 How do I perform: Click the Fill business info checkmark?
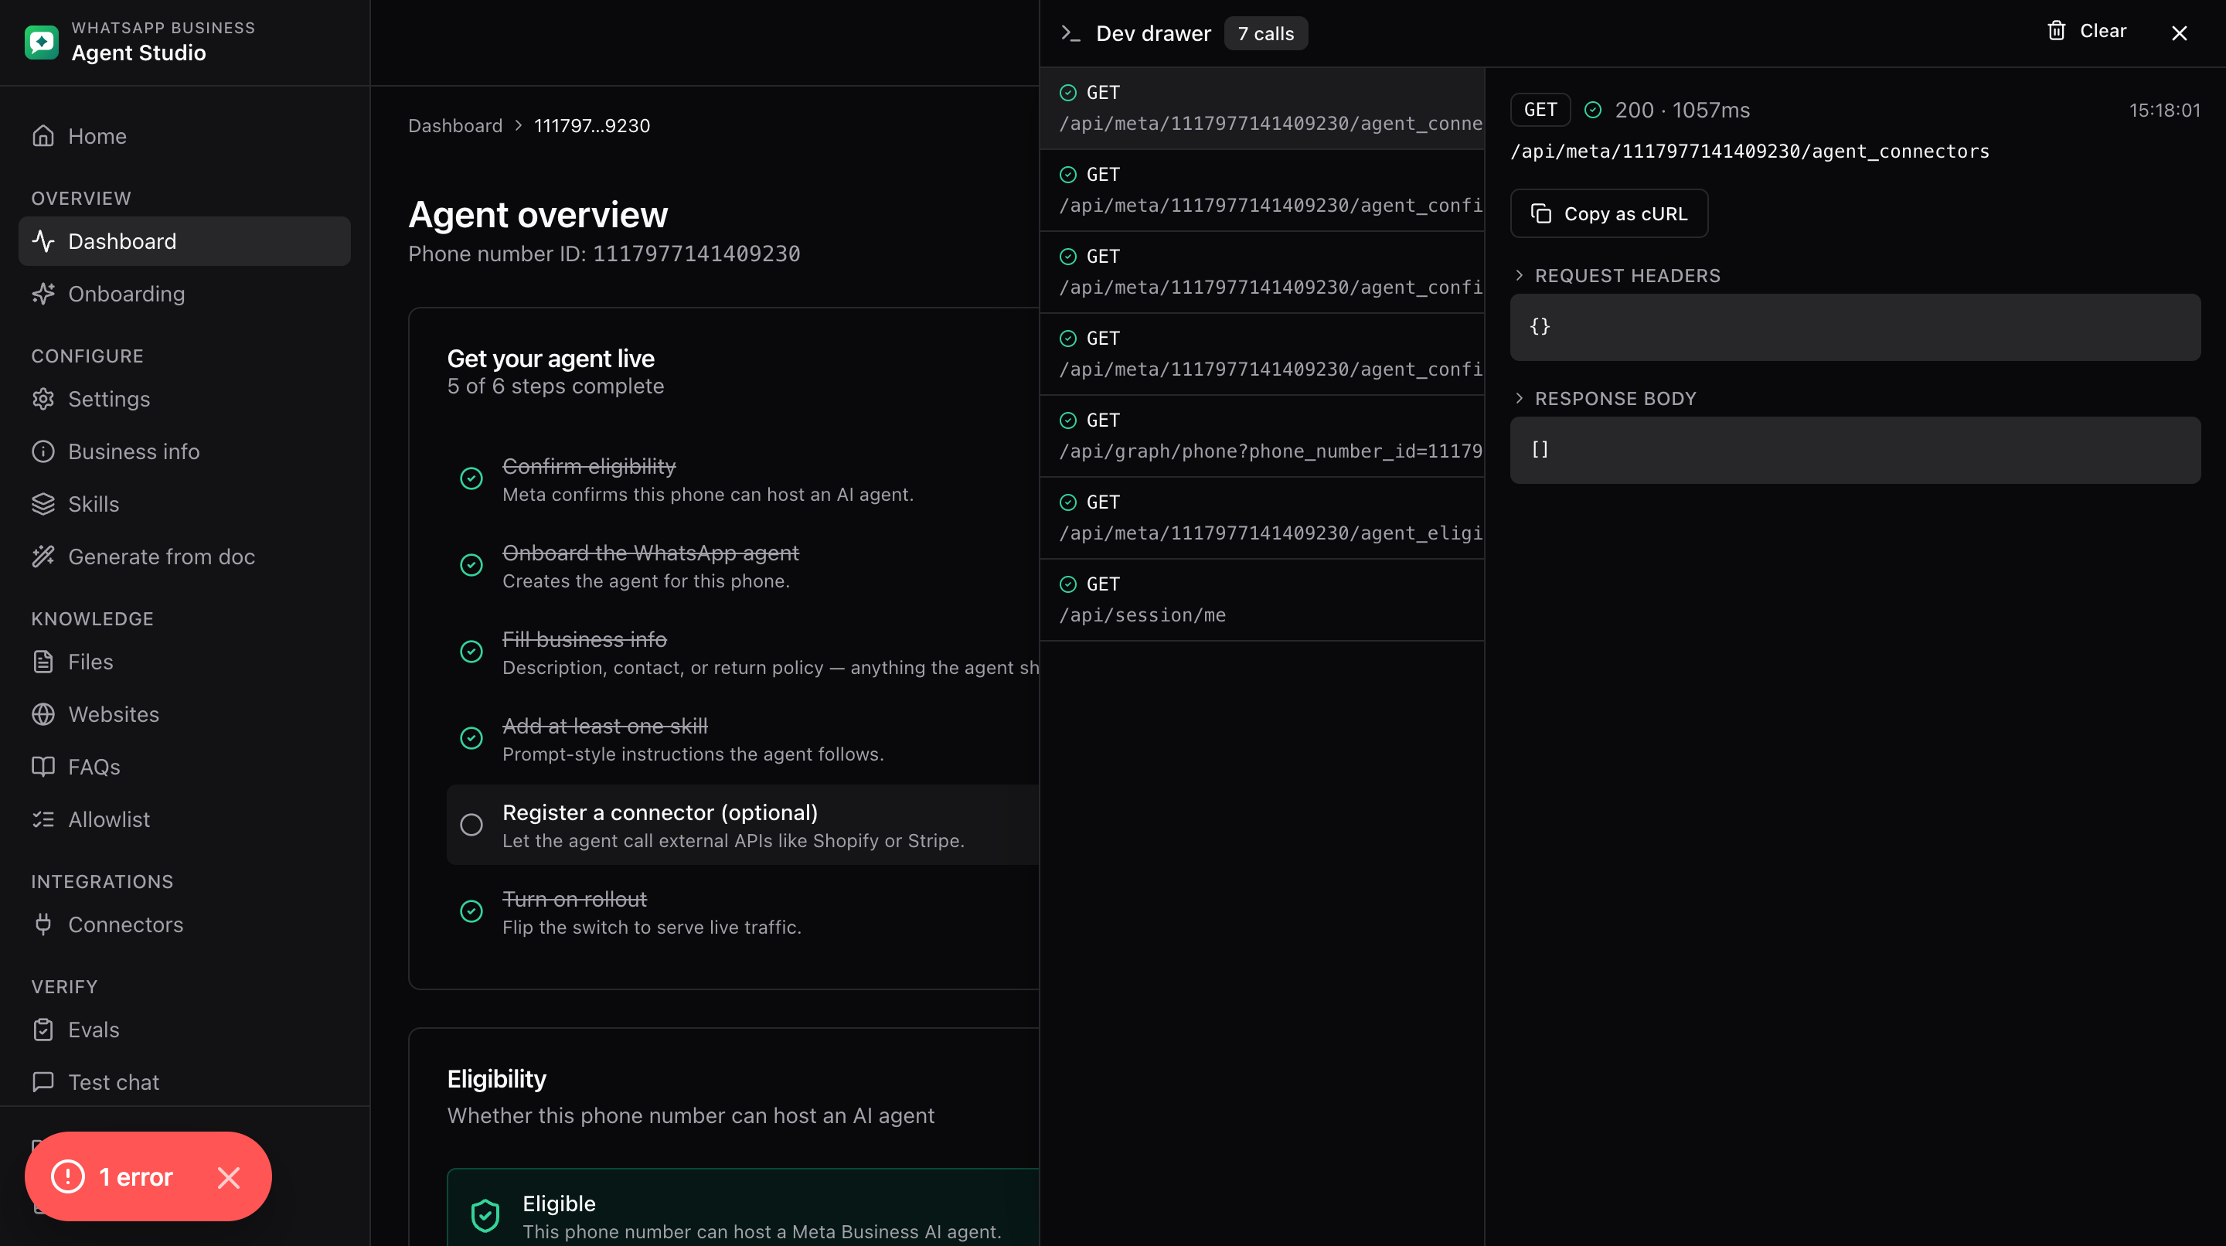pos(471,652)
